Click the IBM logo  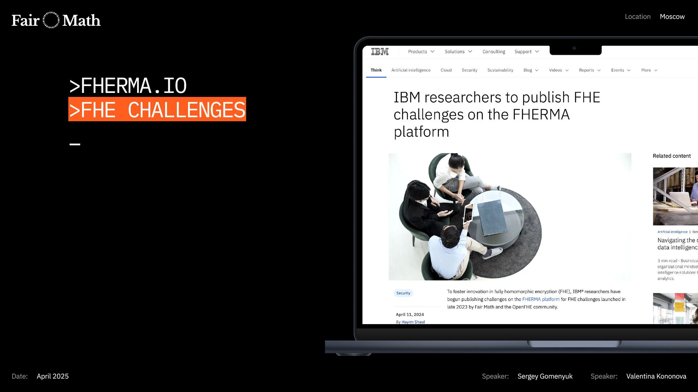click(x=380, y=52)
